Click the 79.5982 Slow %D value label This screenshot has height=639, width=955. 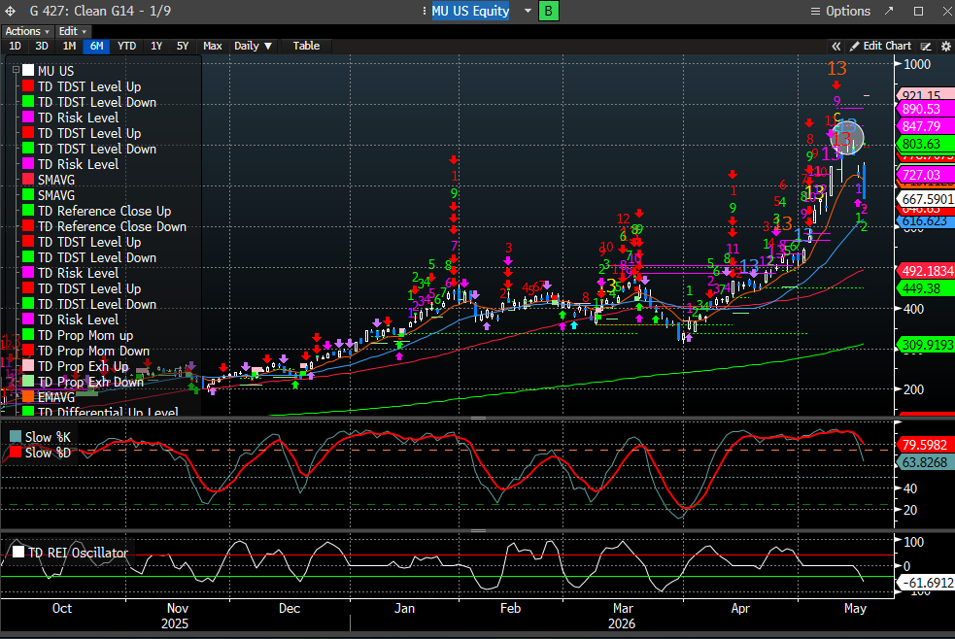925,445
